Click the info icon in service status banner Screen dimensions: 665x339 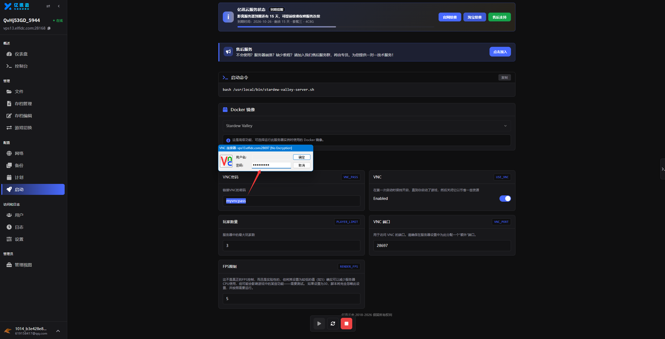(x=228, y=17)
